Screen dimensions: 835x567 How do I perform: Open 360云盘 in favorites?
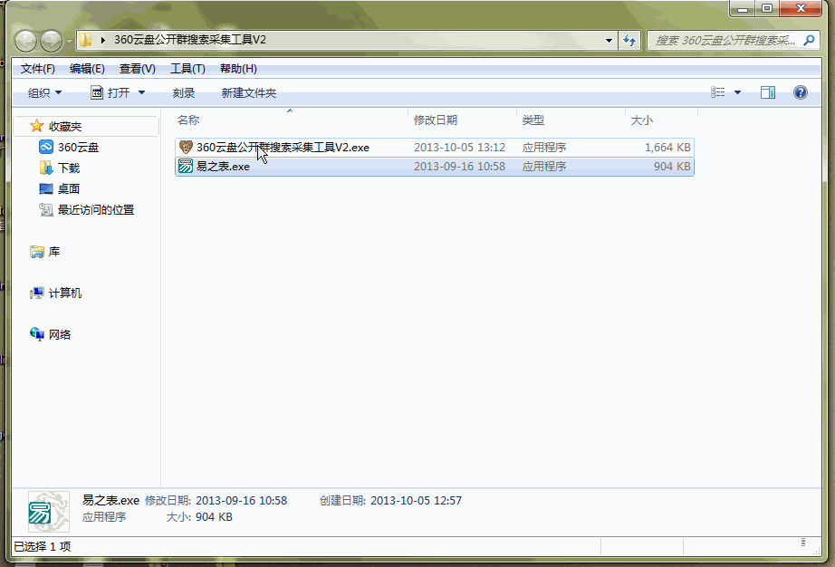78,148
